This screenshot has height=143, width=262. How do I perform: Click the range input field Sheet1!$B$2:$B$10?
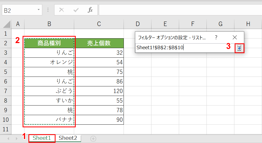tap(185, 48)
